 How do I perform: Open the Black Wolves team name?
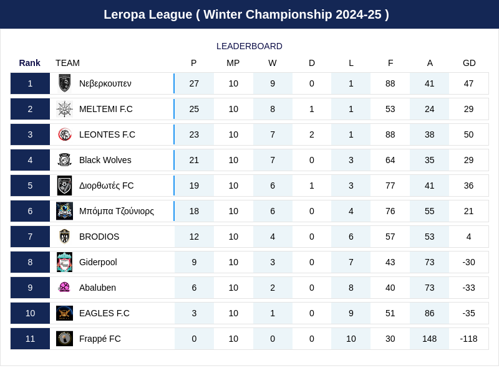tap(105, 160)
